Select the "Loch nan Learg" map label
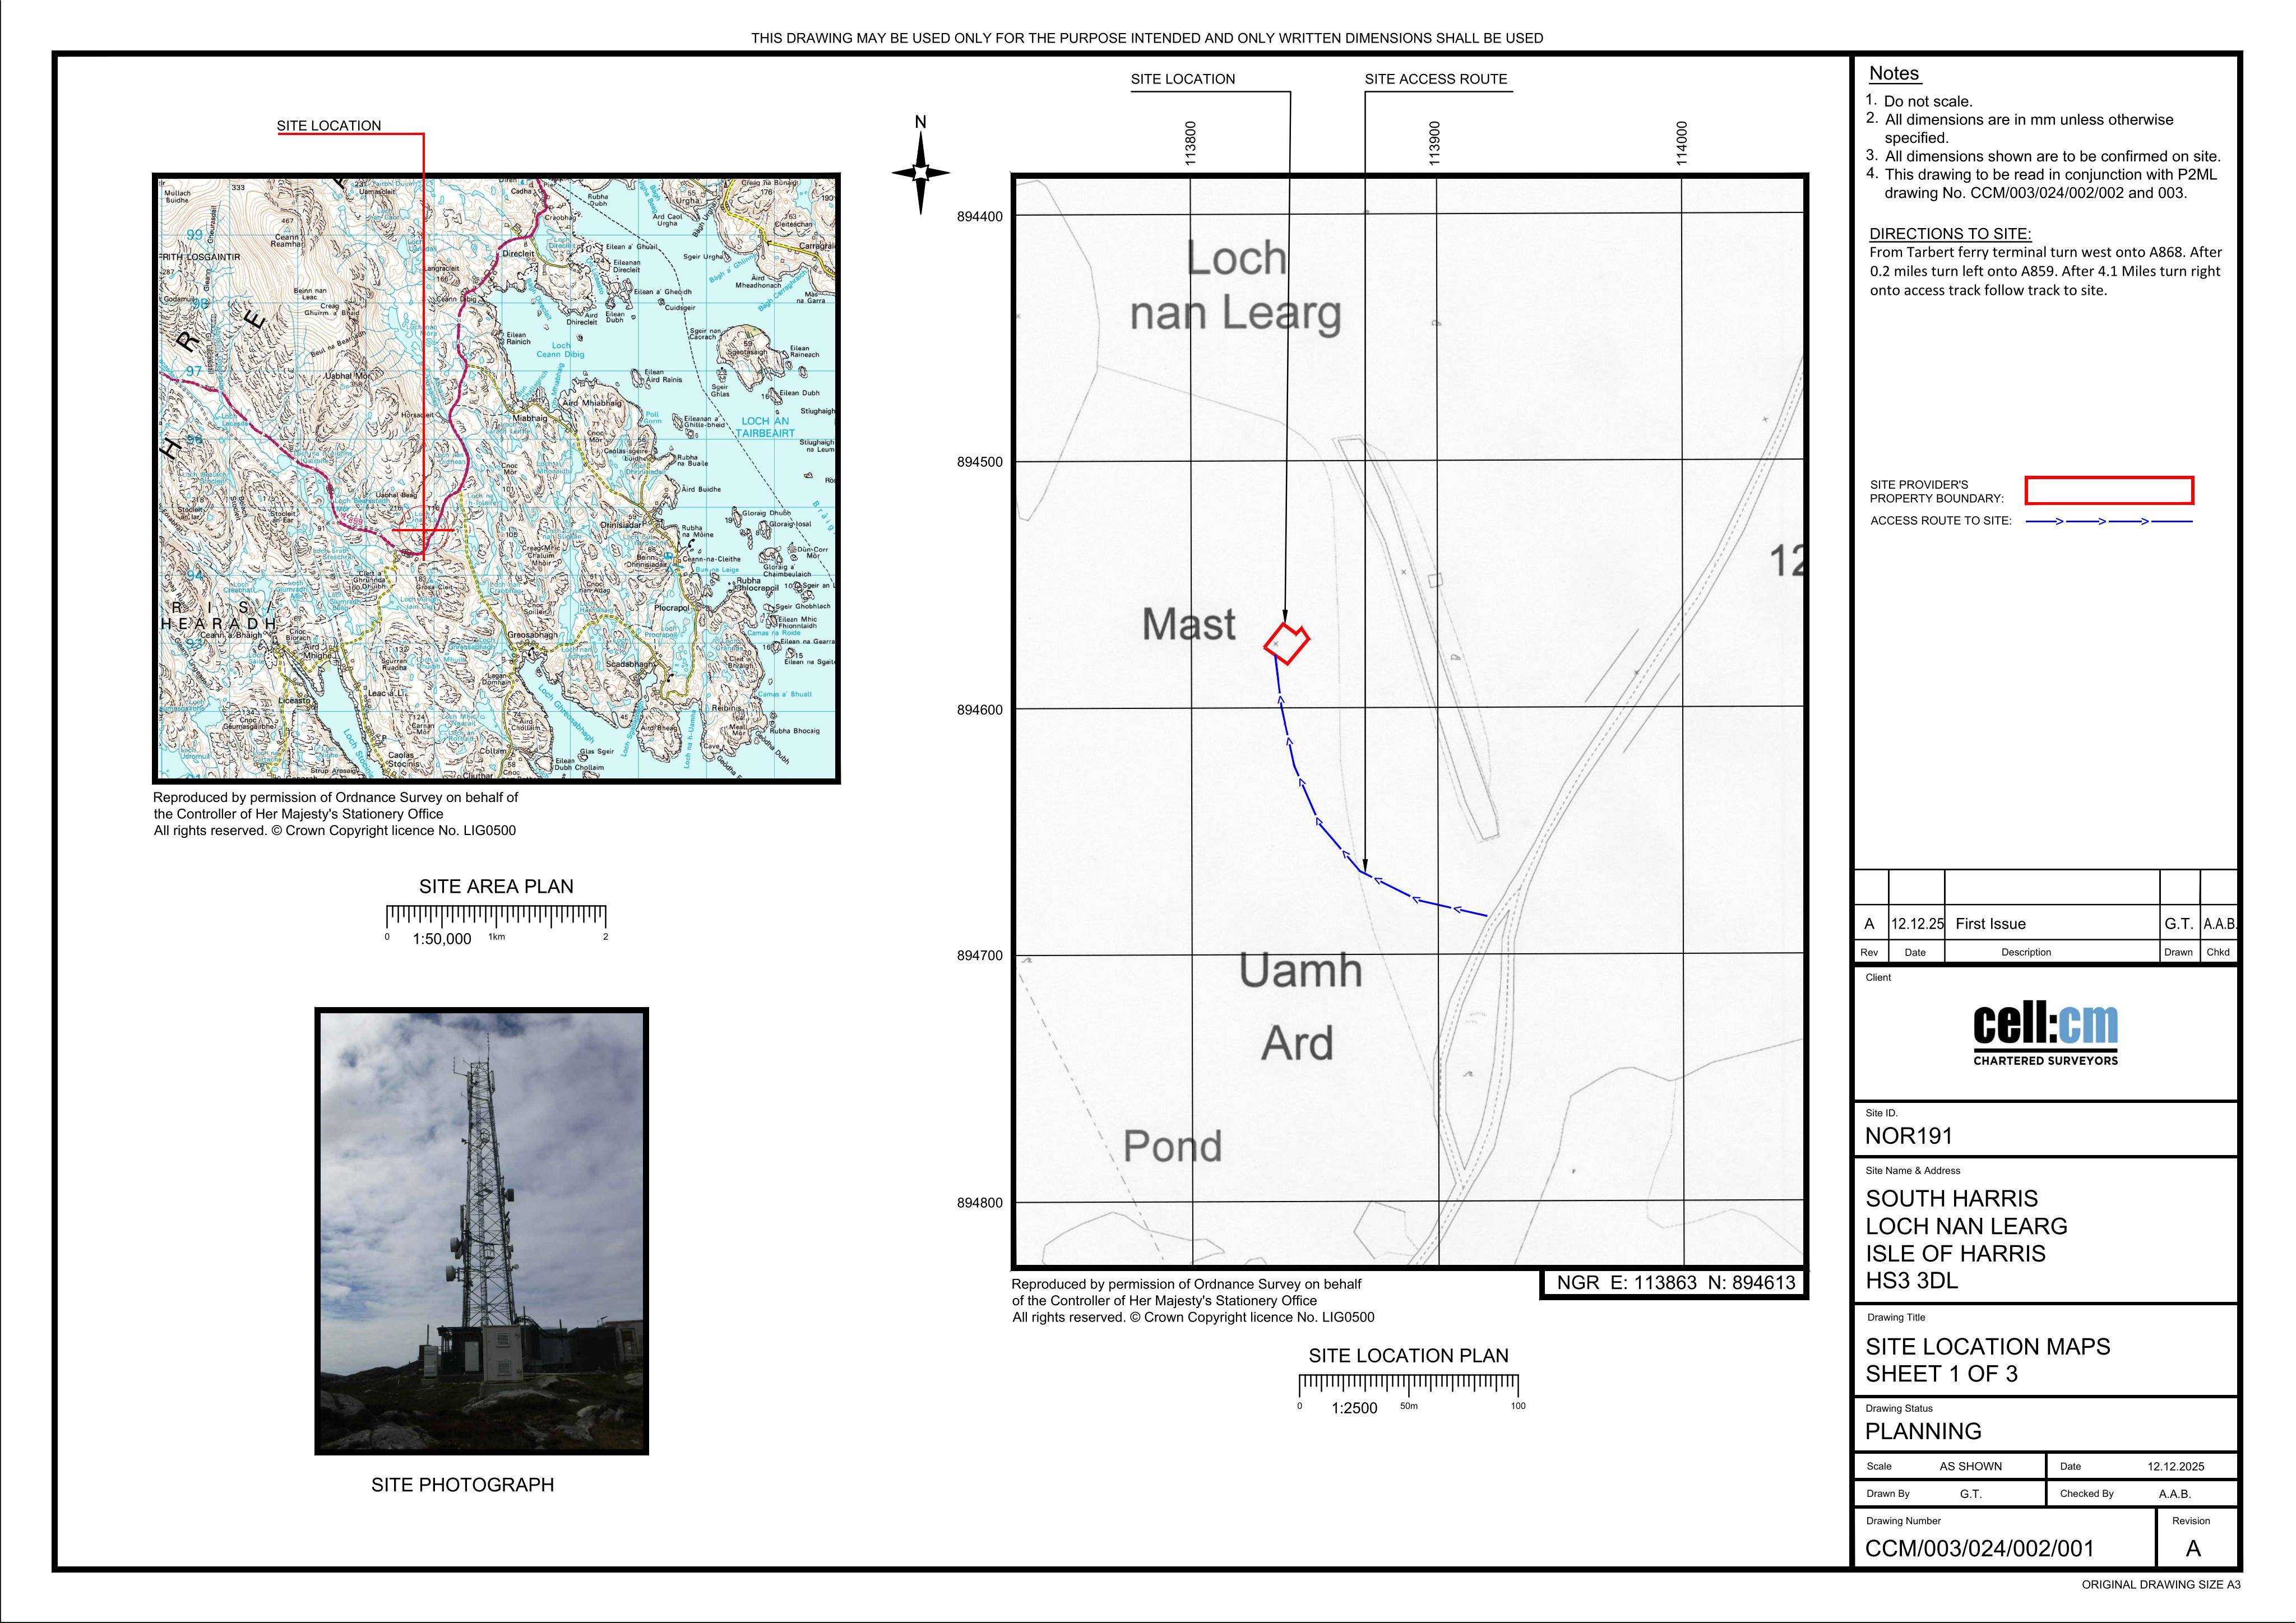This screenshot has height=1623, width=2296. tap(1236, 286)
